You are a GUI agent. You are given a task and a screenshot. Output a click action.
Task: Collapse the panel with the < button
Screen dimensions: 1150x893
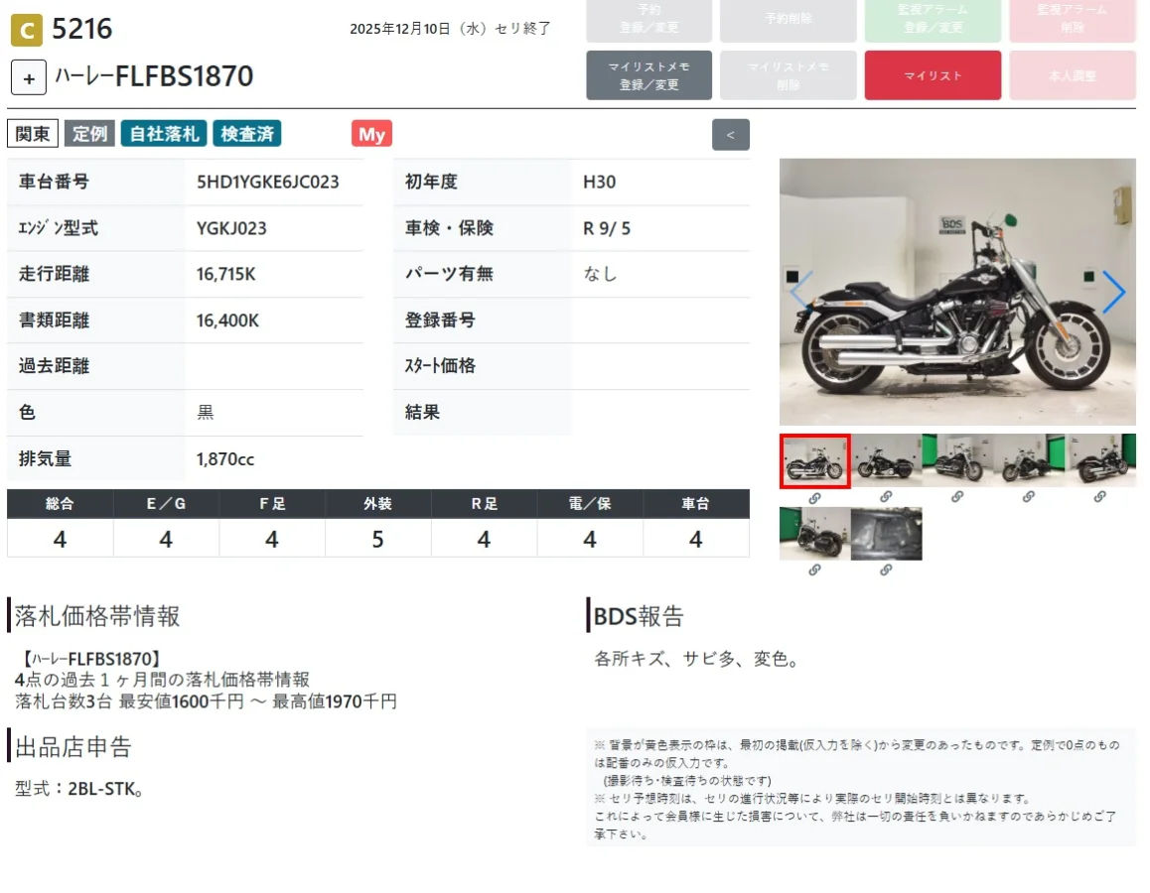click(731, 135)
